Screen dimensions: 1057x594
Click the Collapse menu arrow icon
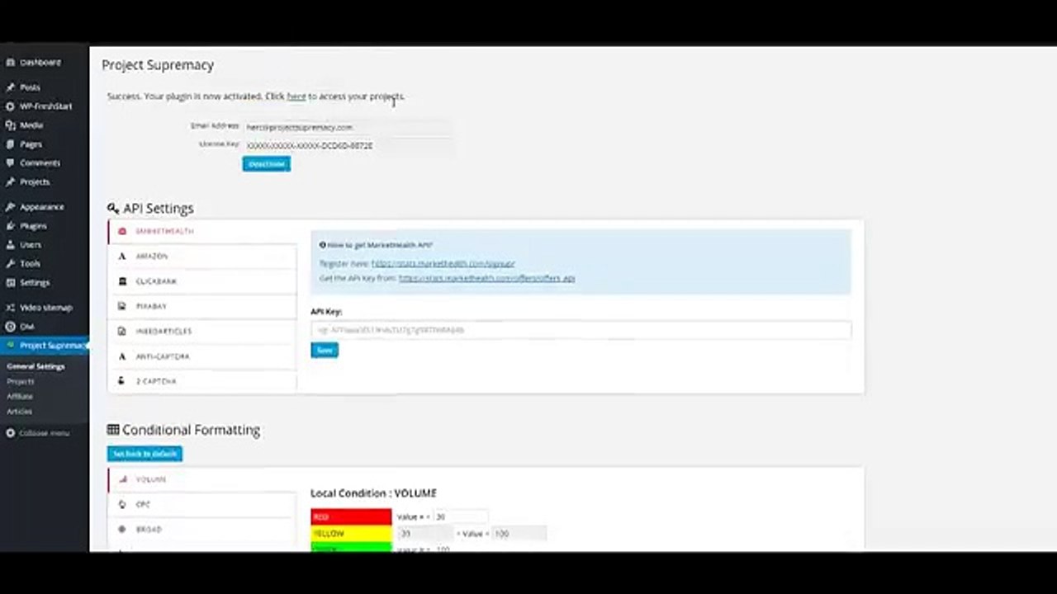tap(10, 433)
